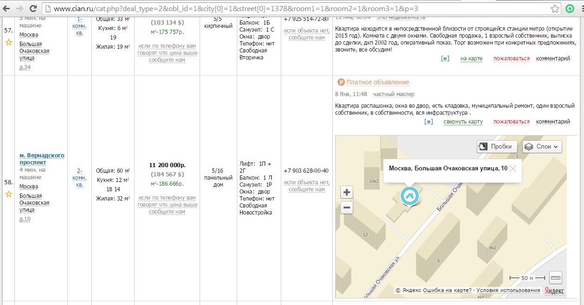Collapse map via свернуть карту link
This screenshot has width=584, height=305.
(463, 122)
